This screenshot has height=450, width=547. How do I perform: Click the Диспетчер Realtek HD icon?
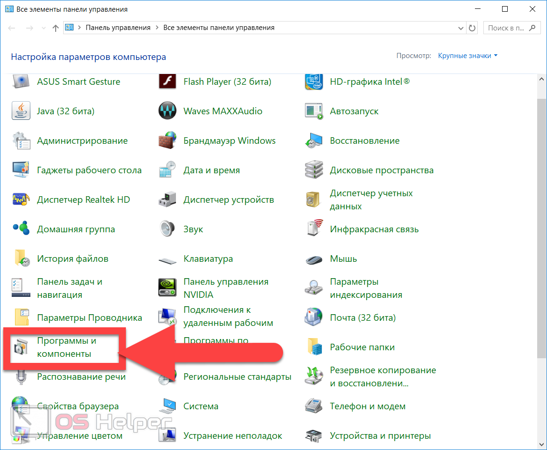[21, 199]
